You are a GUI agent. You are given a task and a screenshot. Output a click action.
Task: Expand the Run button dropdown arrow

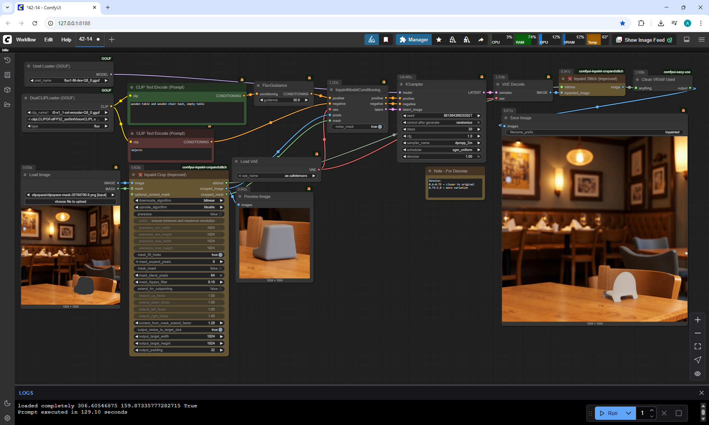tap(628, 413)
